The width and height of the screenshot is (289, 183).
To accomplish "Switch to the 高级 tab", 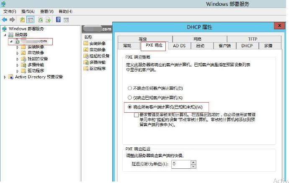I will [145, 39].
